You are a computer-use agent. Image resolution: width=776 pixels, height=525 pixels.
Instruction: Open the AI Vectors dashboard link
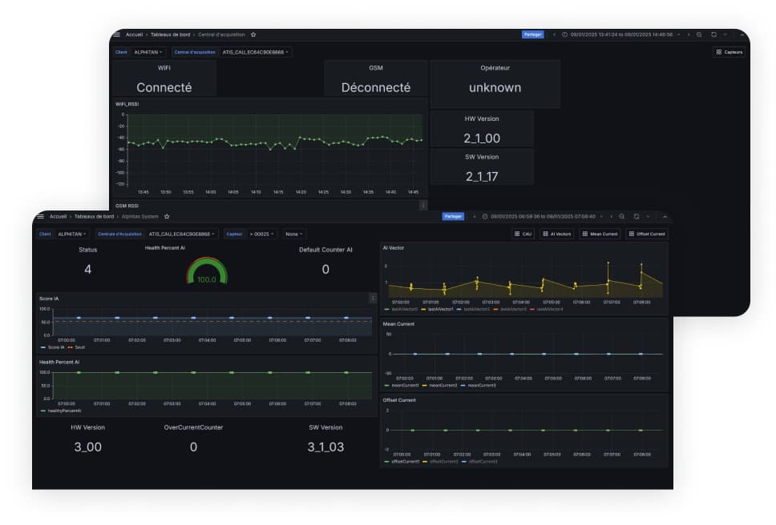[x=556, y=234]
